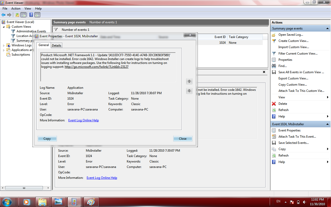This screenshot has height=207, width=331.
Task: Open Saved Log from the Actions pane
Action: [x=291, y=35]
